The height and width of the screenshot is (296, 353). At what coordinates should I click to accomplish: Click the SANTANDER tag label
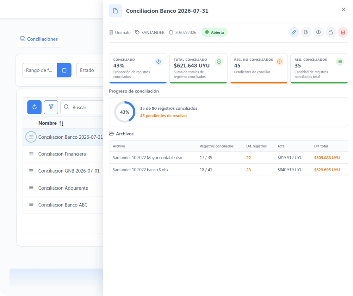point(153,32)
